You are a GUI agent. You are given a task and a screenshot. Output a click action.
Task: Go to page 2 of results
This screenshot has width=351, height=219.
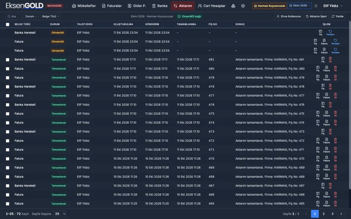(324, 214)
